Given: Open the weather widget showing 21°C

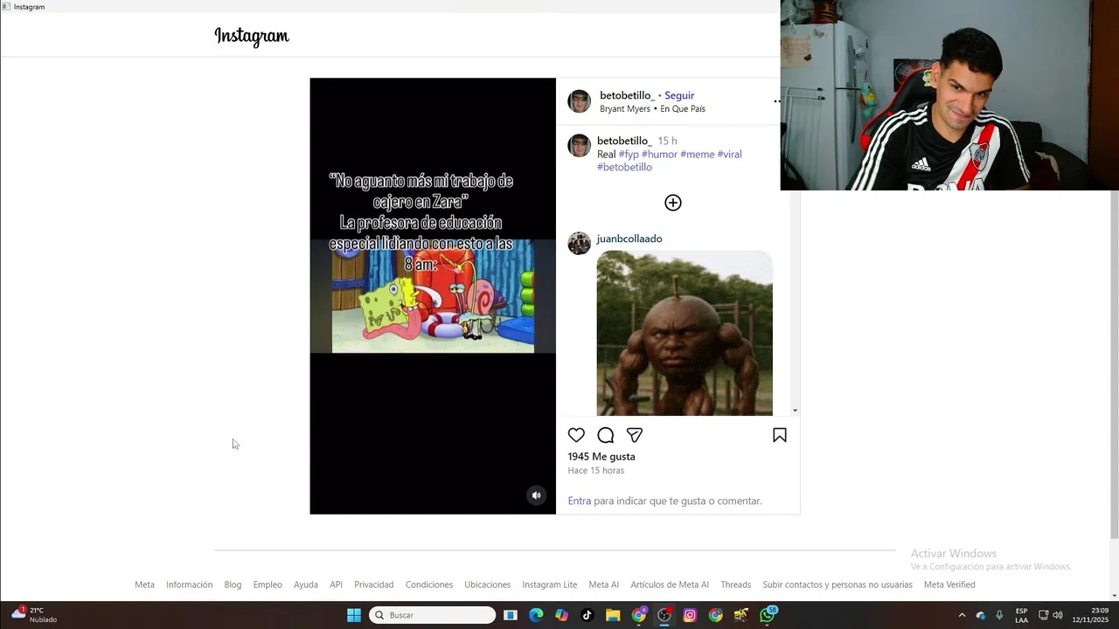Looking at the screenshot, I should point(35,615).
